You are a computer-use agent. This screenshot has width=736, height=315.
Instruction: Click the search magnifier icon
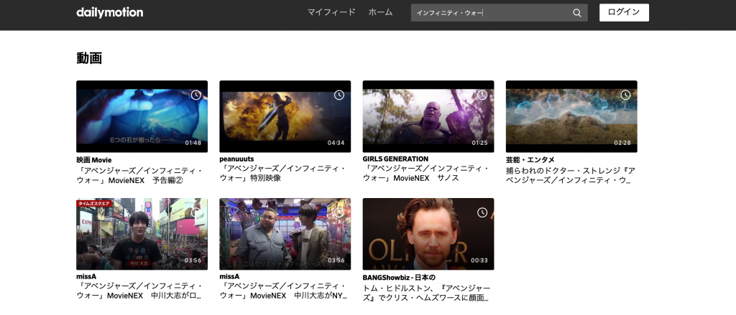click(x=576, y=13)
